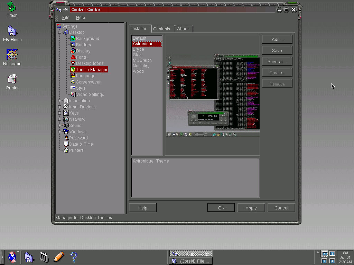Expand the Network tree branch

pos(60,119)
